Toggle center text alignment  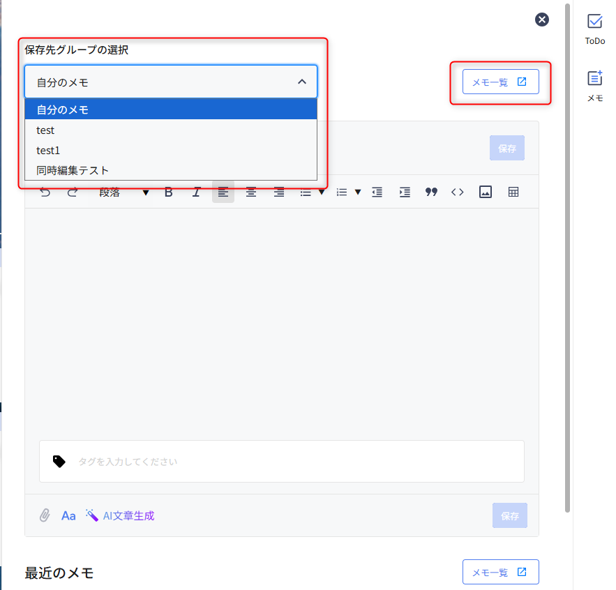(x=251, y=192)
